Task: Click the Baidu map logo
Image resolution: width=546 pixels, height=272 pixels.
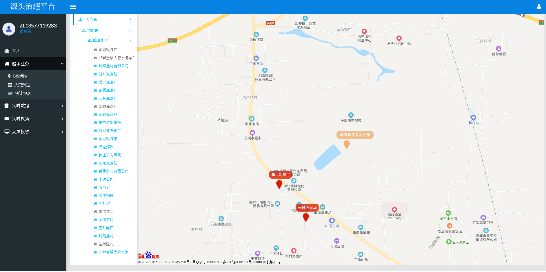Action: pos(148,256)
